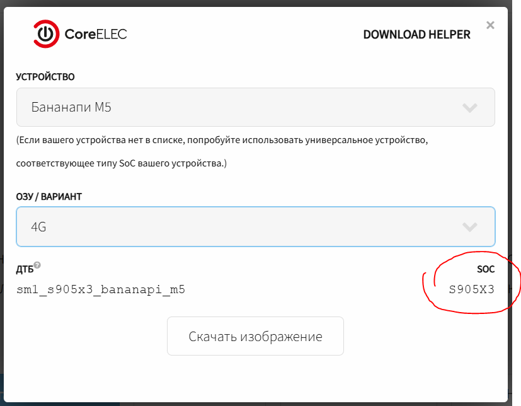Click the chevron arrow in the device selector
The image size is (521, 406).
[469, 108]
